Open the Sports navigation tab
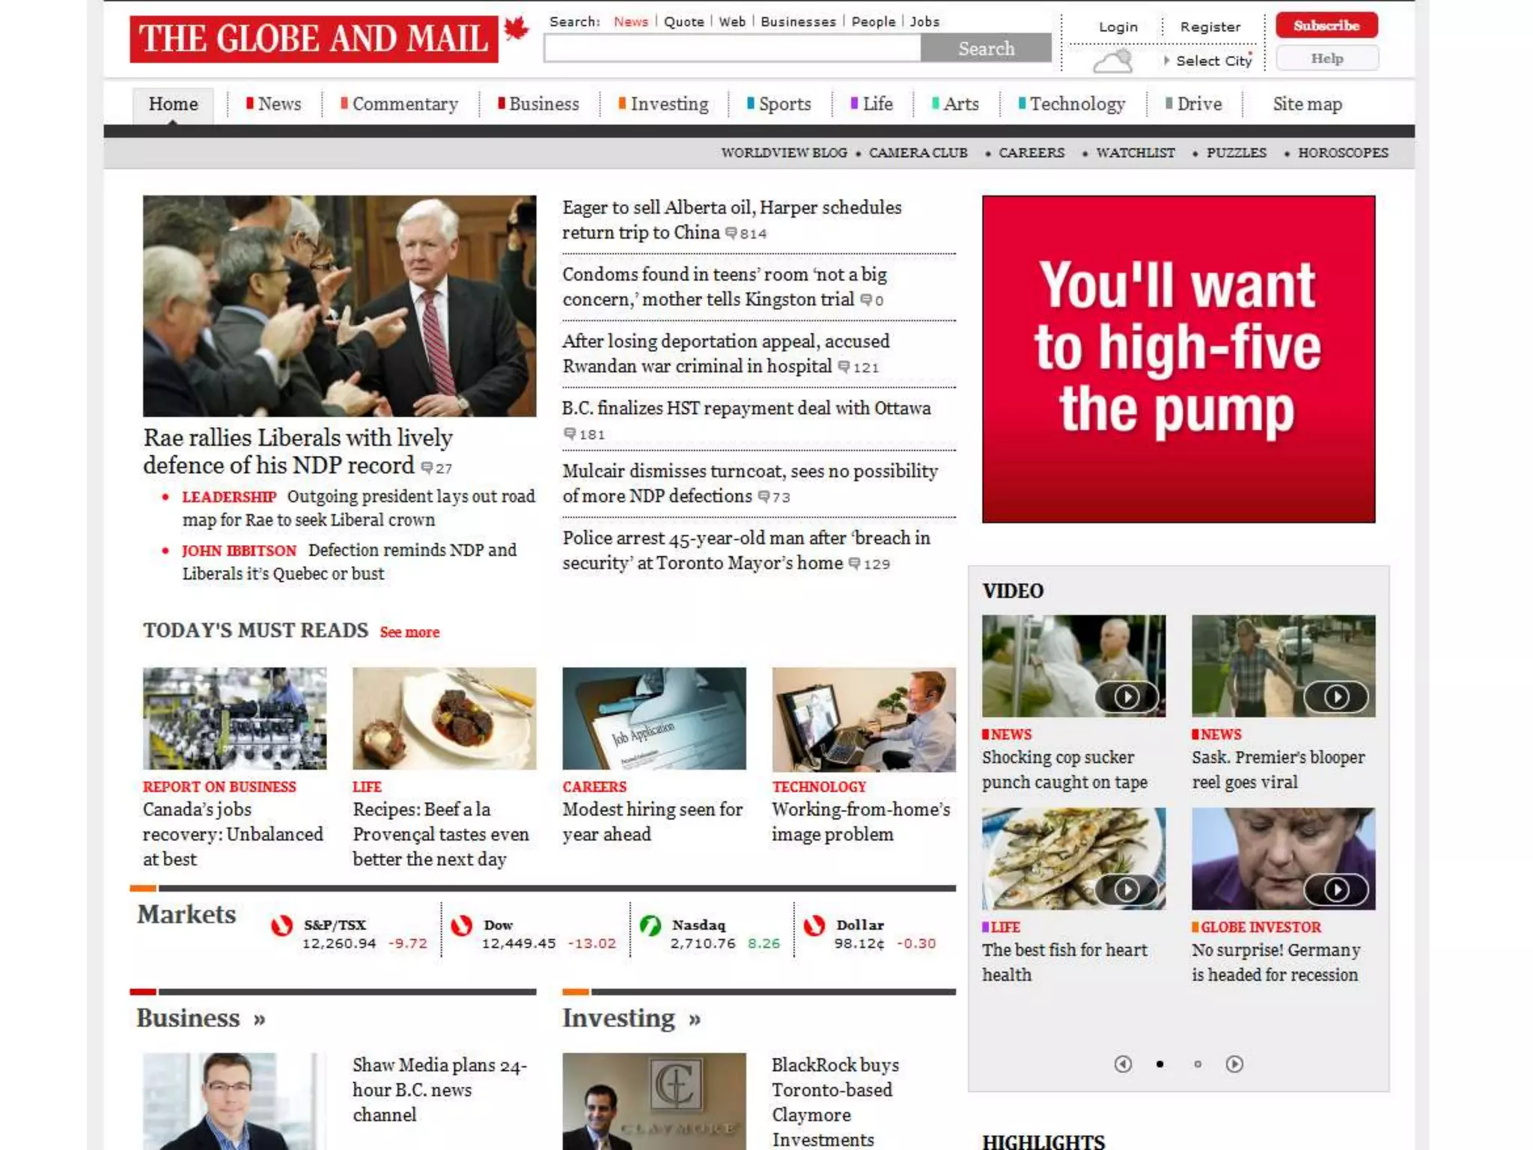1533x1150 pixels. pos(784,104)
